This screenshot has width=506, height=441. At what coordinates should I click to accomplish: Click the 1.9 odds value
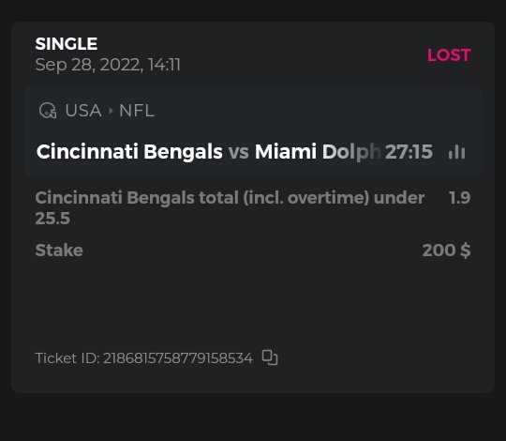(460, 197)
